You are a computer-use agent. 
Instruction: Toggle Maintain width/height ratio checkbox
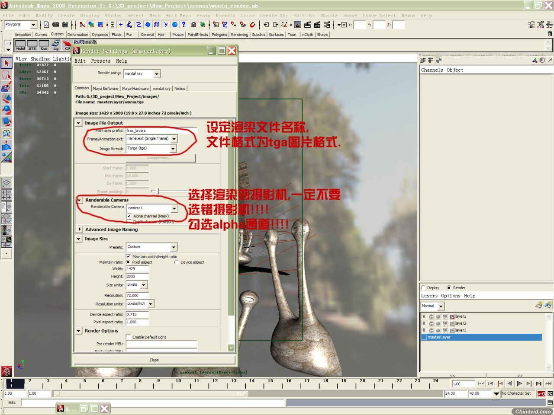tap(128, 256)
